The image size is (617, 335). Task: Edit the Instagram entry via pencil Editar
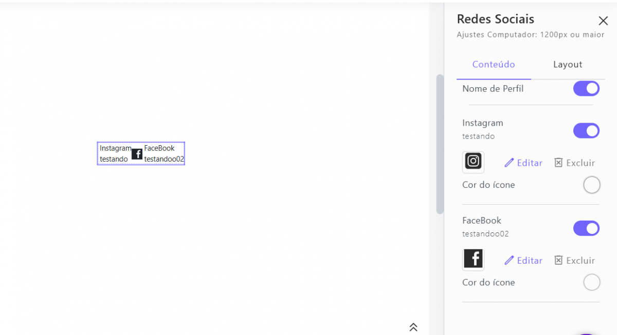pyautogui.click(x=523, y=163)
